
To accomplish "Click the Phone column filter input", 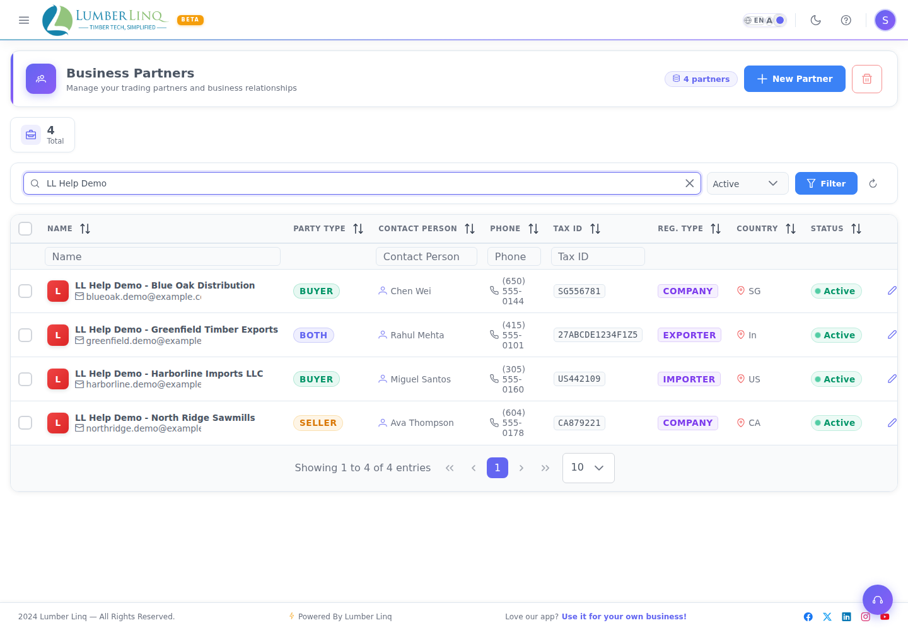I will (x=514, y=256).
